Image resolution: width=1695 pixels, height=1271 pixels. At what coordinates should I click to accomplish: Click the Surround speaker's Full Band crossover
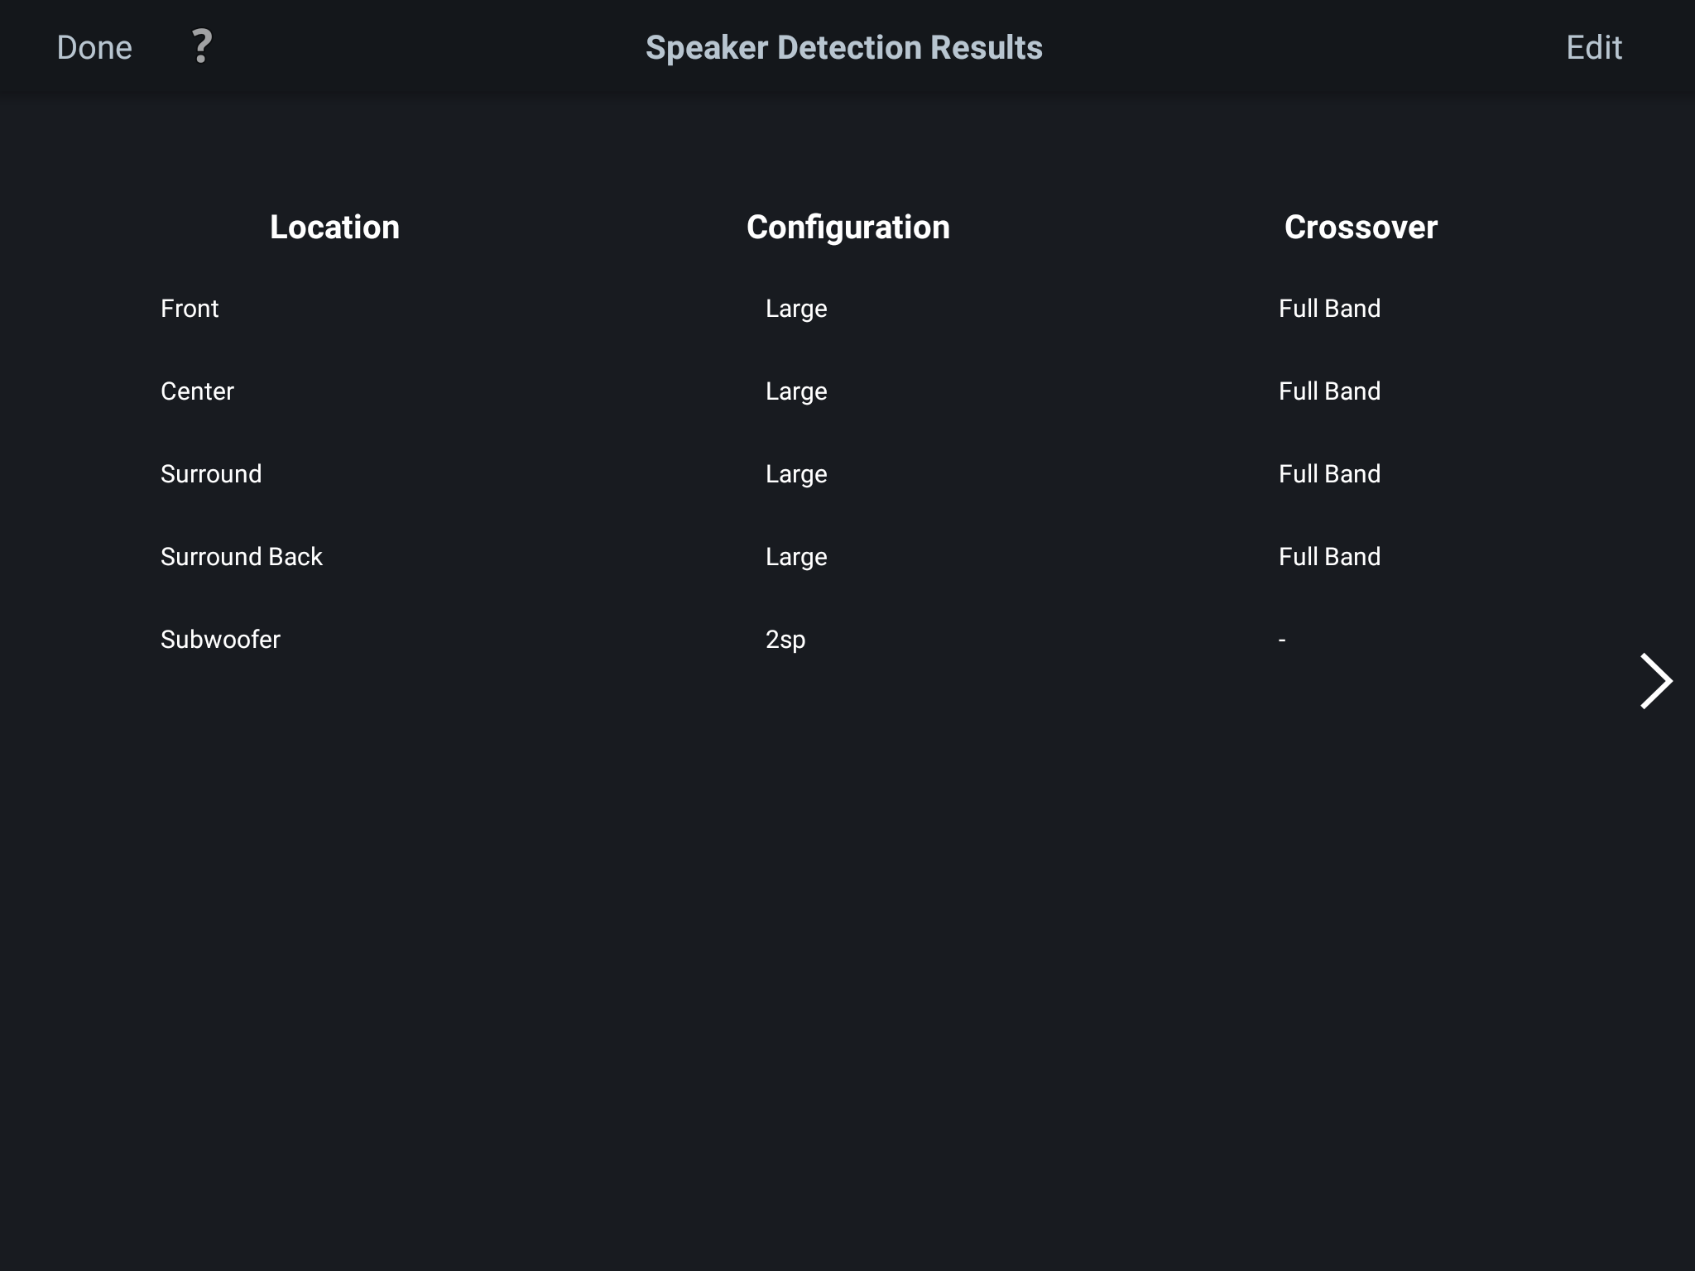point(1329,474)
